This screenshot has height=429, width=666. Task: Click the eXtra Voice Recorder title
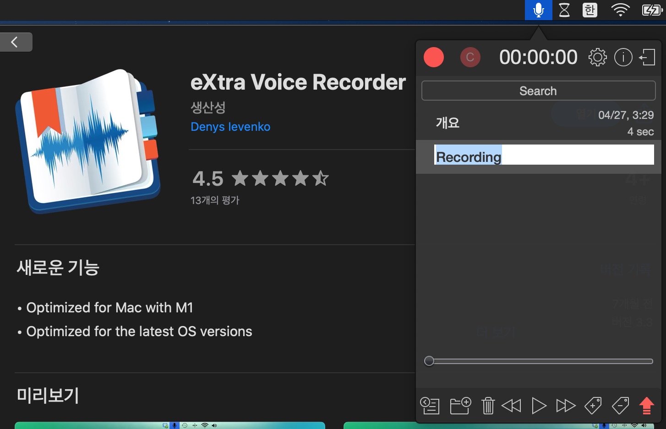pyautogui.click(x=298, y=82)
